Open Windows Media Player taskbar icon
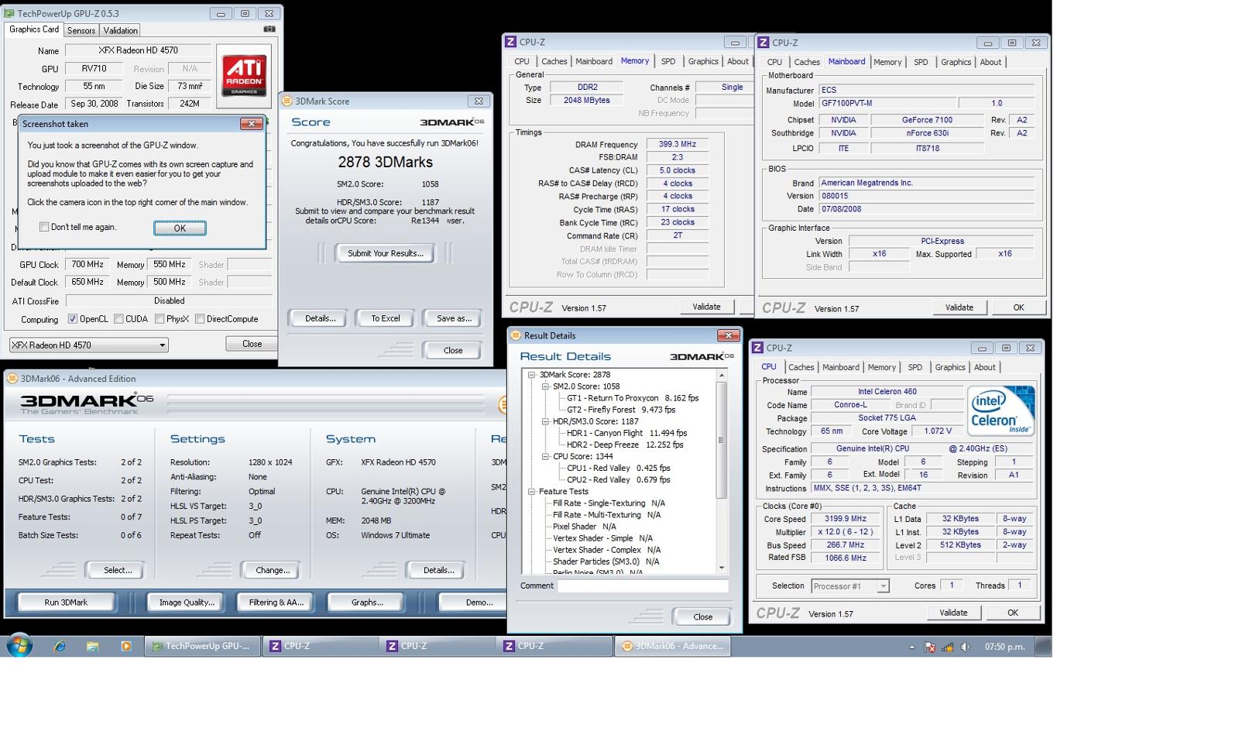This screenshot has height=752, width=1239. coord(126,646)
